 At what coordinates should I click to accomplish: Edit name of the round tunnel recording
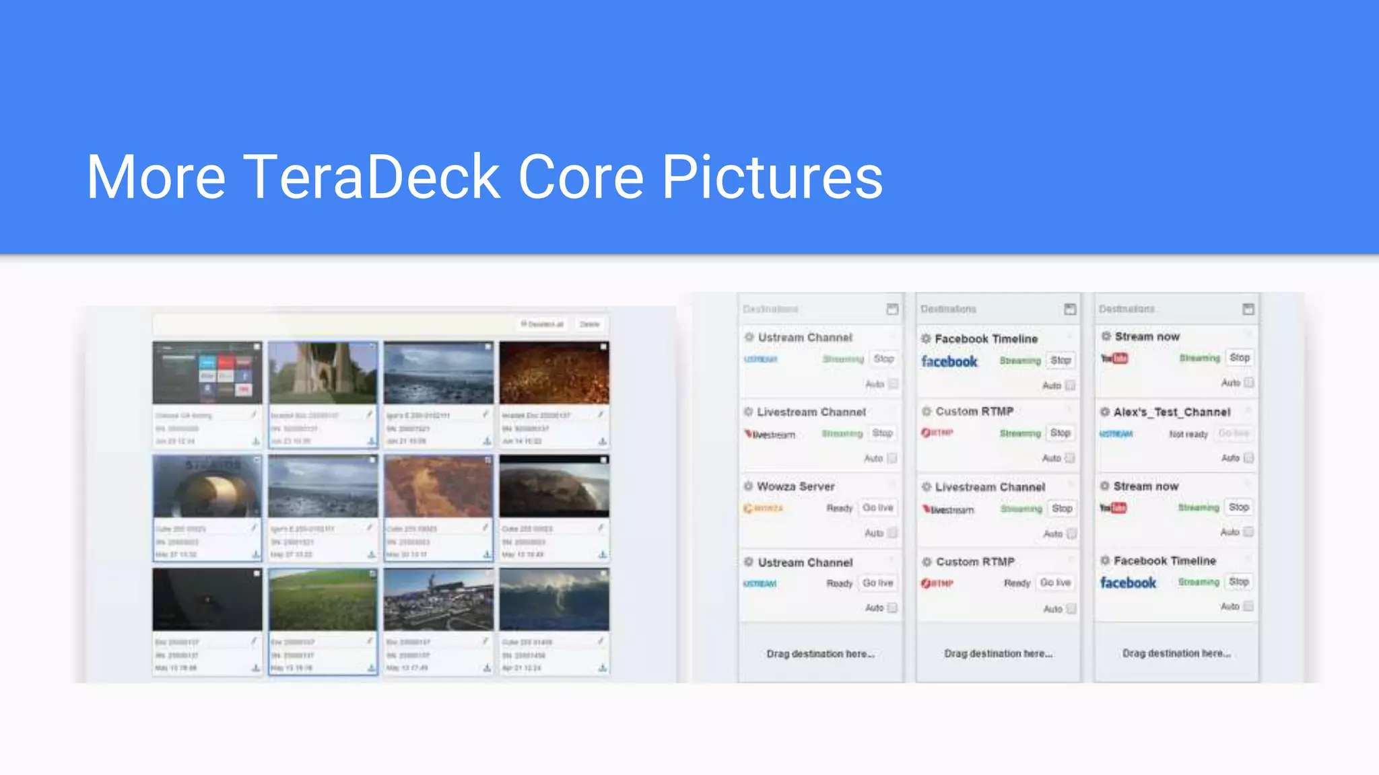(254, 528)
